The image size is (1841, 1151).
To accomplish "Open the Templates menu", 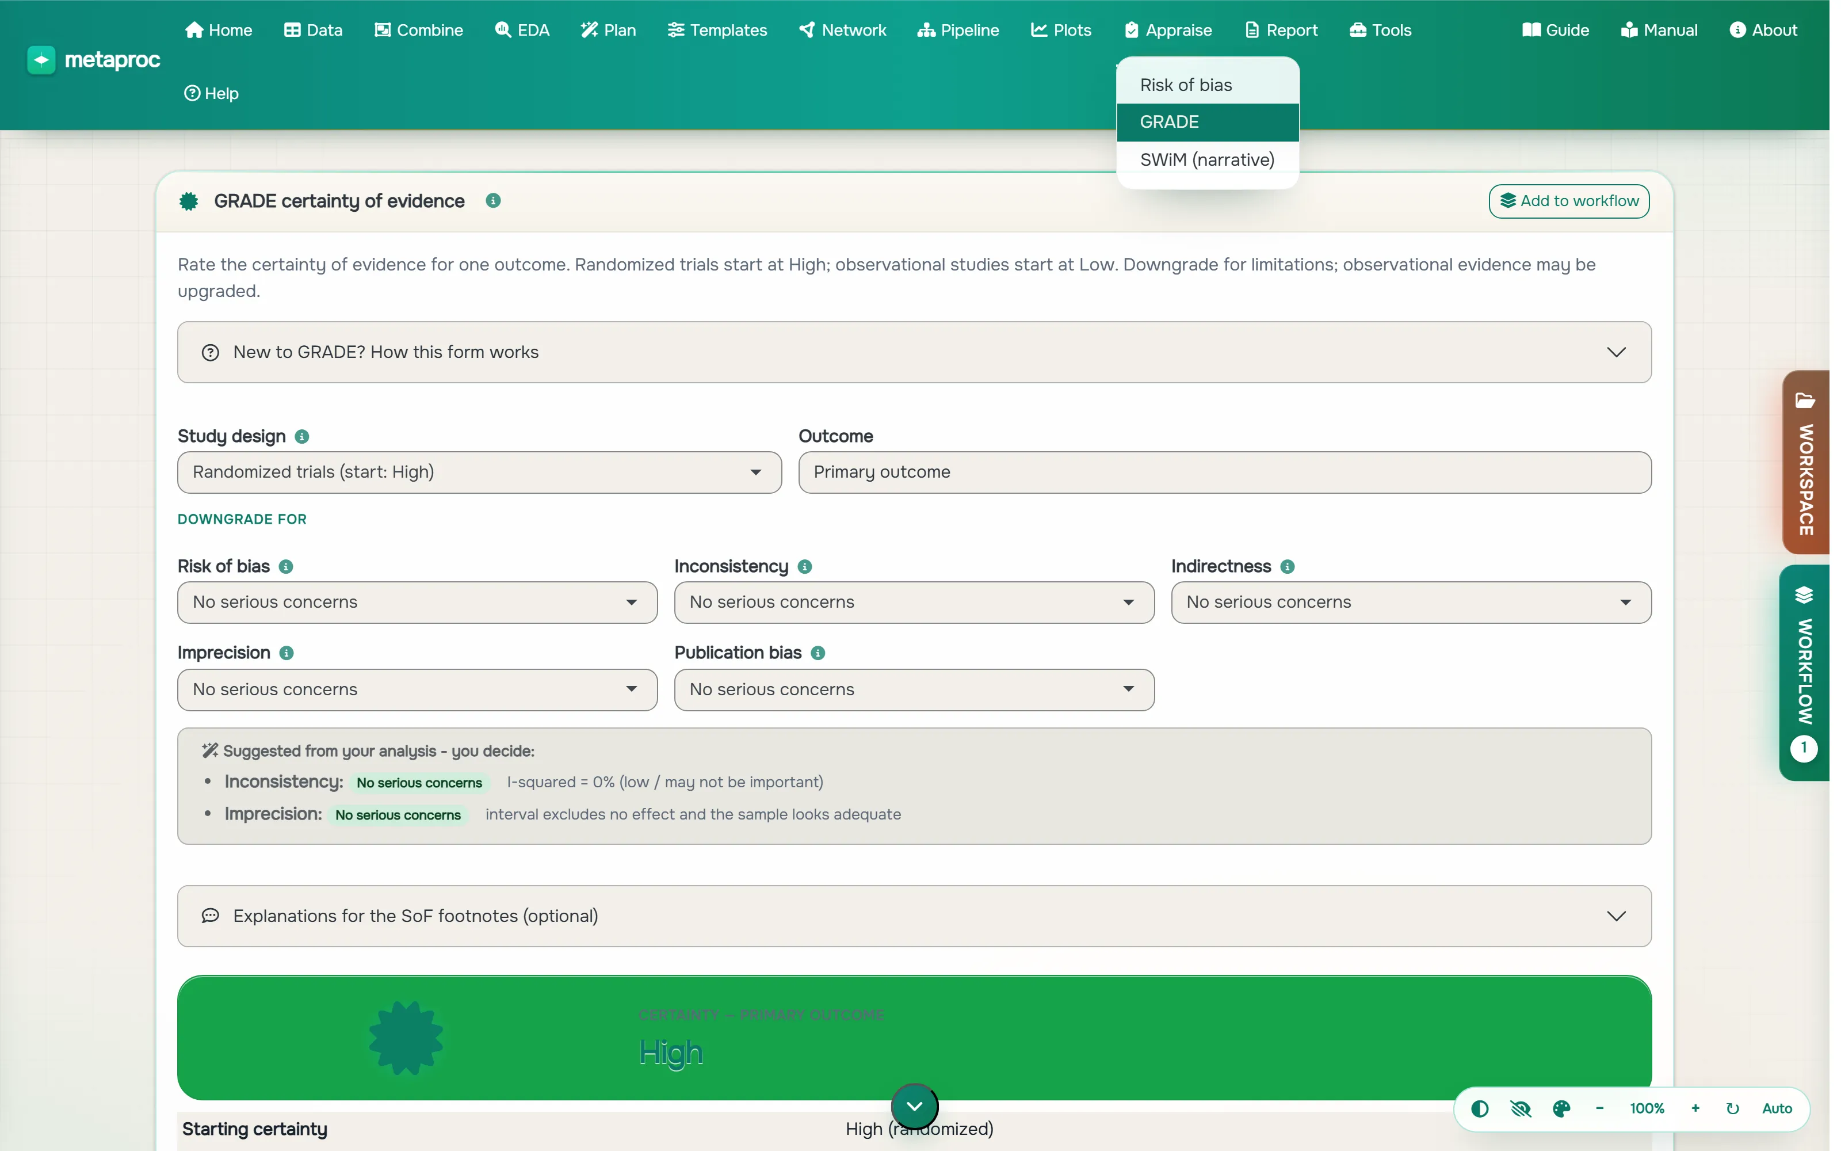I will 717,31.
